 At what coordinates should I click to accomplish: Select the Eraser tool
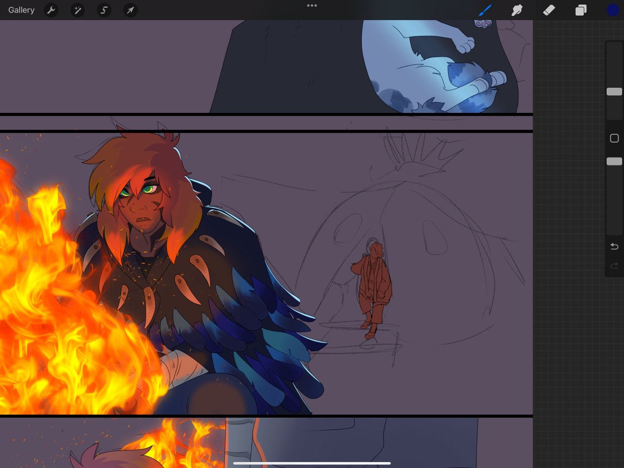(x=549, y=10)
